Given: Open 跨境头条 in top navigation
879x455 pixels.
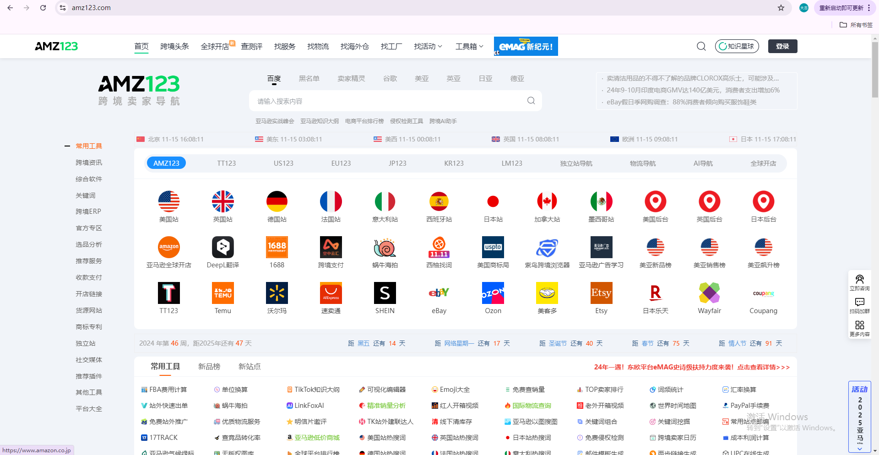Looking at the screenshot, I should pyautogui.click(x=174, y=46).
